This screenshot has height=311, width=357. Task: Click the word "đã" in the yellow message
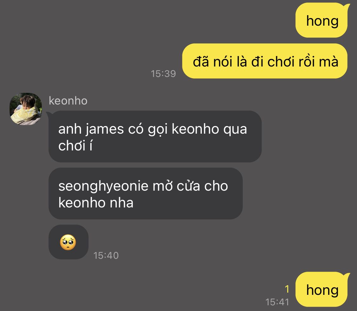[201, 61]
